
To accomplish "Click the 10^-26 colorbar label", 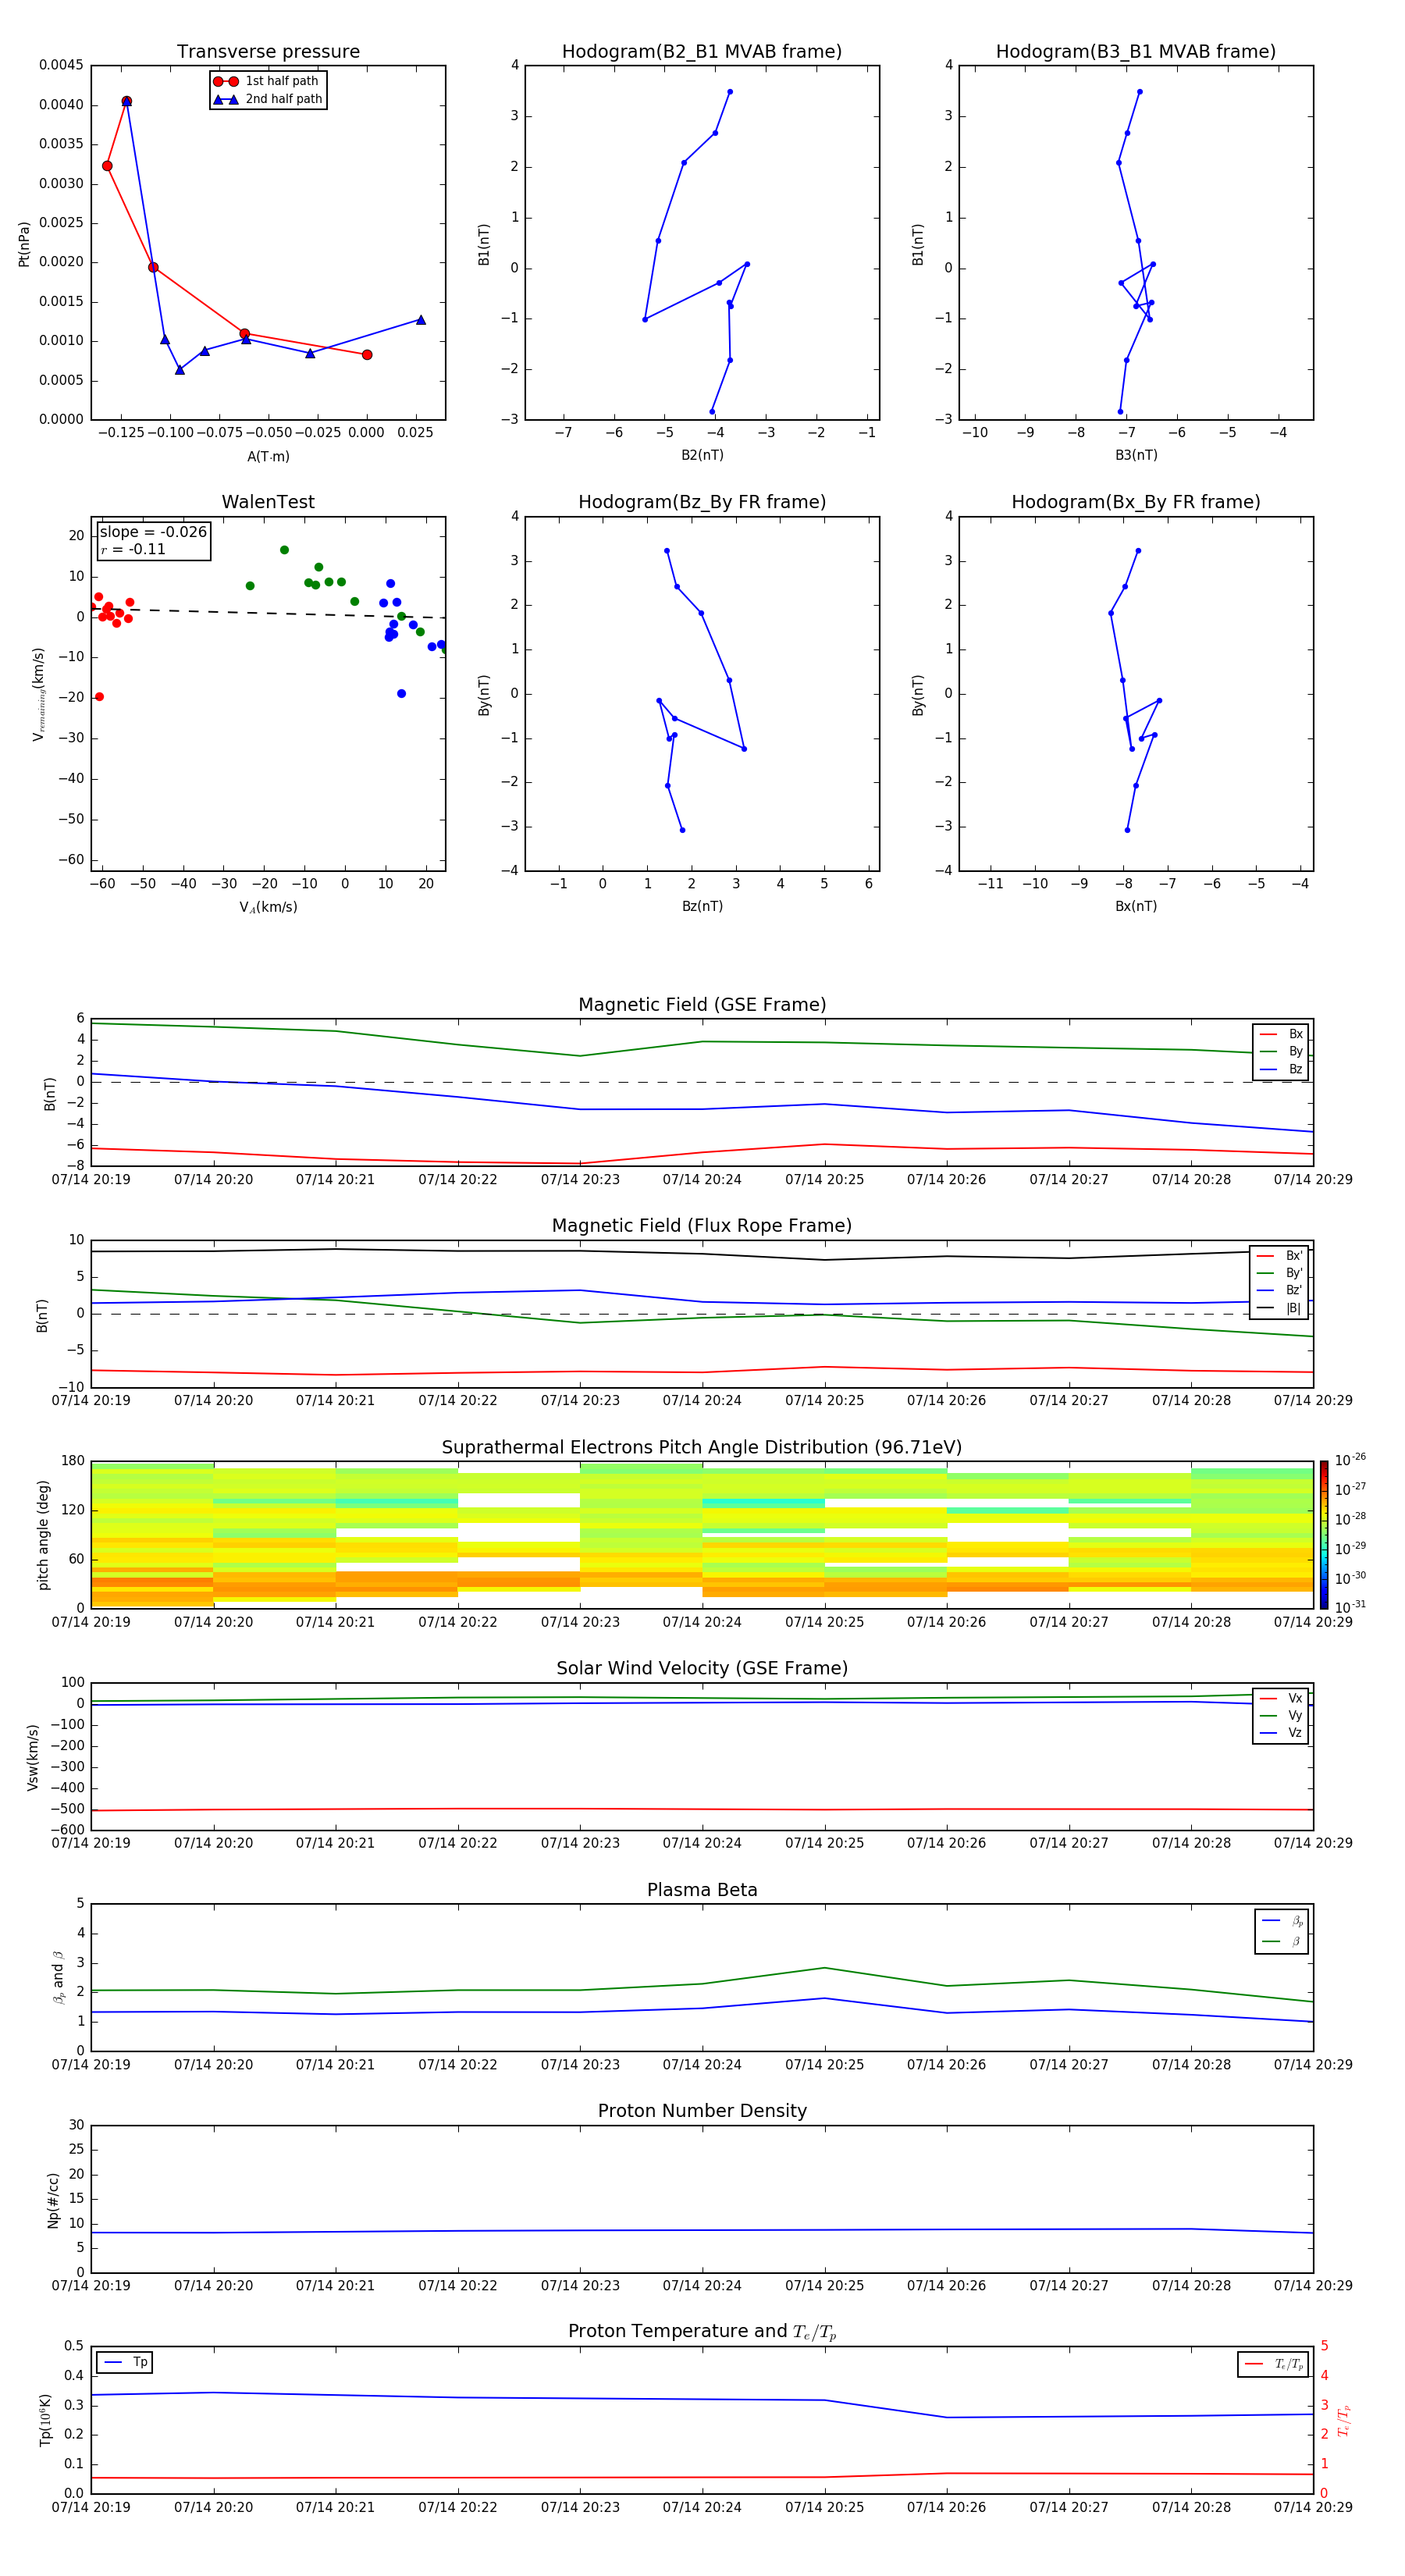I will click(x=1350, y=1460).
